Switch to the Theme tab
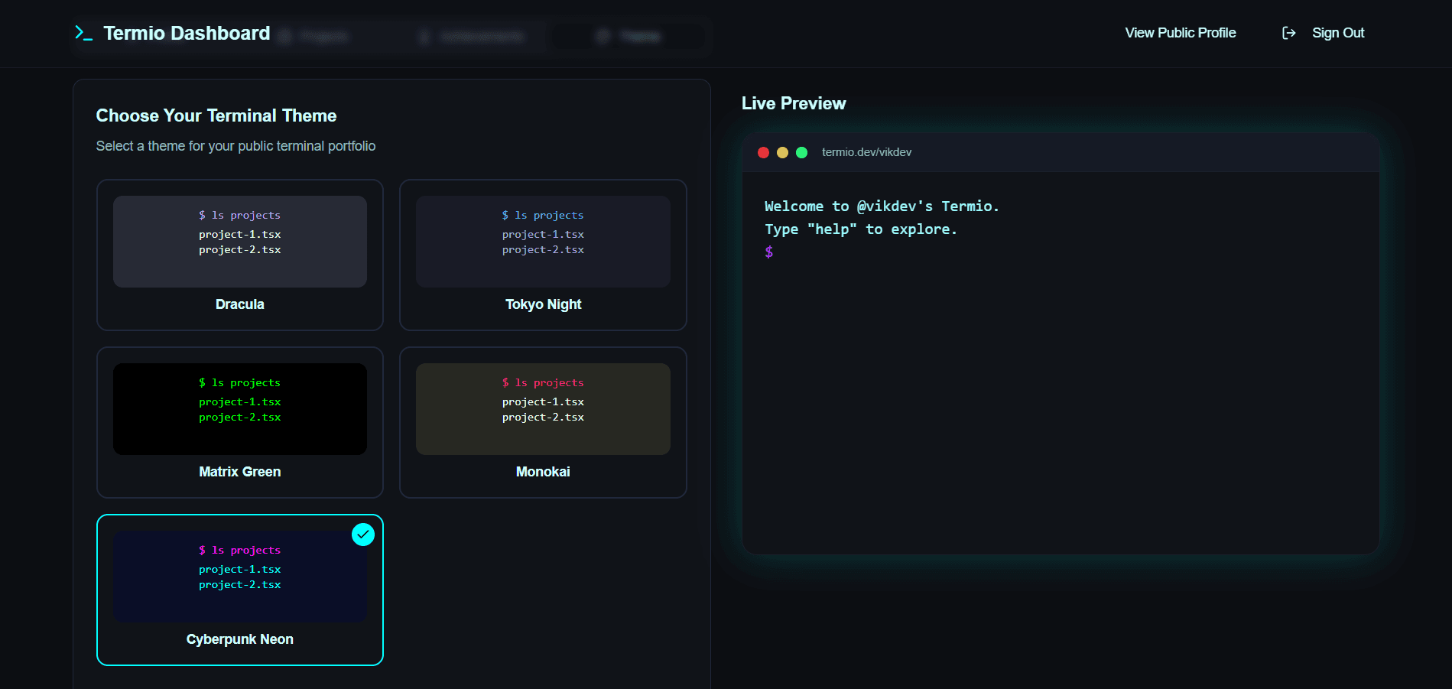Screen dimensions: 1452x689 (x=627, y=36)
